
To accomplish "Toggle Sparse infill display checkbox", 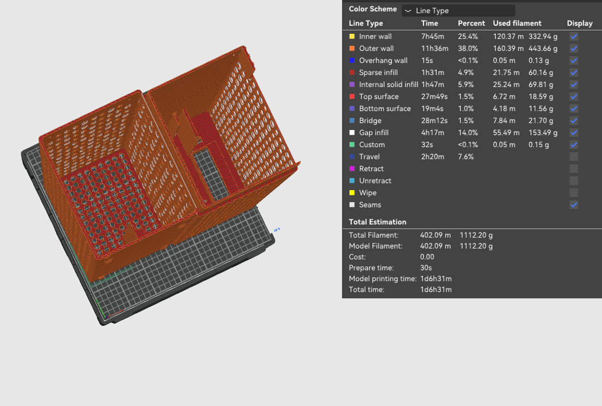I will tap(573, 72).
